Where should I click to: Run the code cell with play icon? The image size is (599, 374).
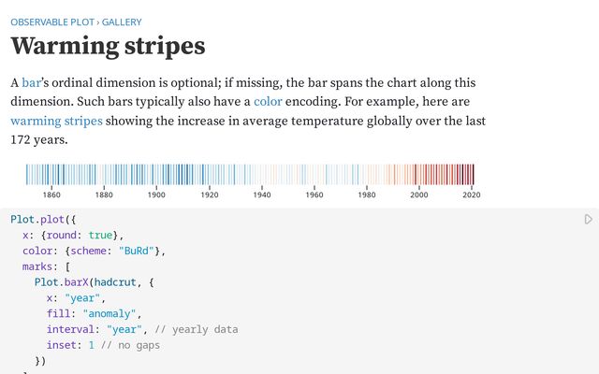click(588, 220)
